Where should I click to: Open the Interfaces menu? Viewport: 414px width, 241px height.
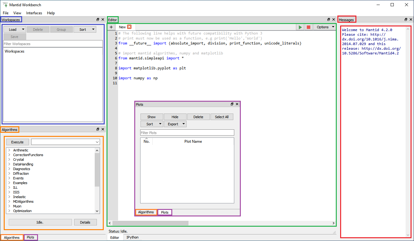34,13
